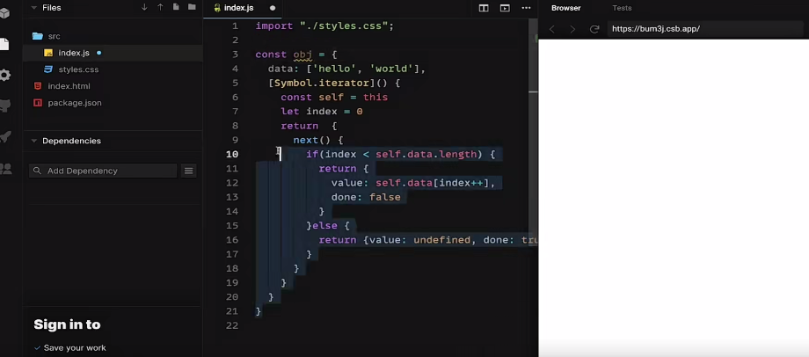Open the editor more options ellipsis
The height and width of the screenshot is (357, 809).
point(526,8)
